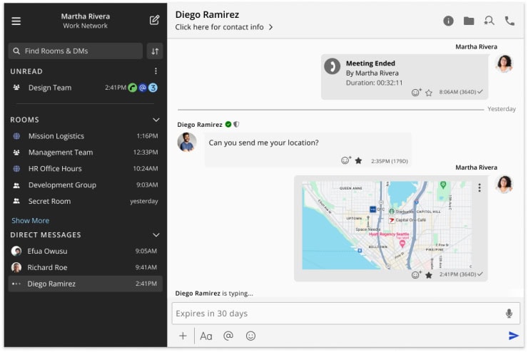
Task: Toggle star on location question message
Action: pos(358,161)
